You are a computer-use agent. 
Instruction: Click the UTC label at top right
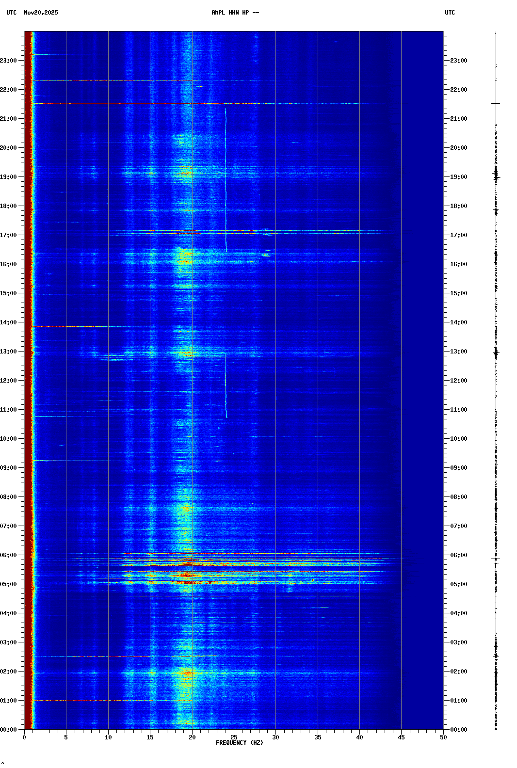click(450, 13)
